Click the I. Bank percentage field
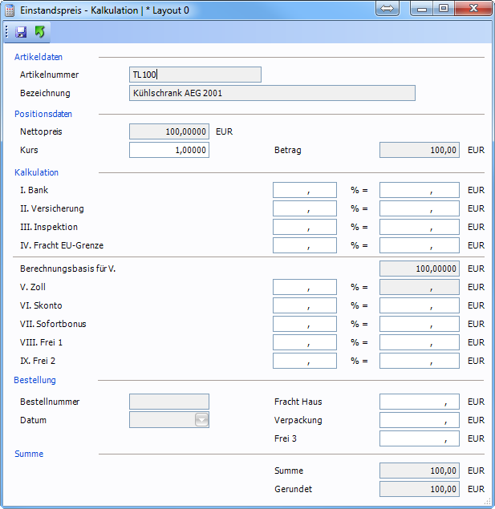495x509 pixels. pyautogui.click(x=304, y=190)
